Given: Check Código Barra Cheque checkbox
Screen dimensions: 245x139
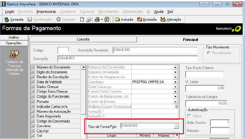Looking at the screenshot, I should pos(33,92).
